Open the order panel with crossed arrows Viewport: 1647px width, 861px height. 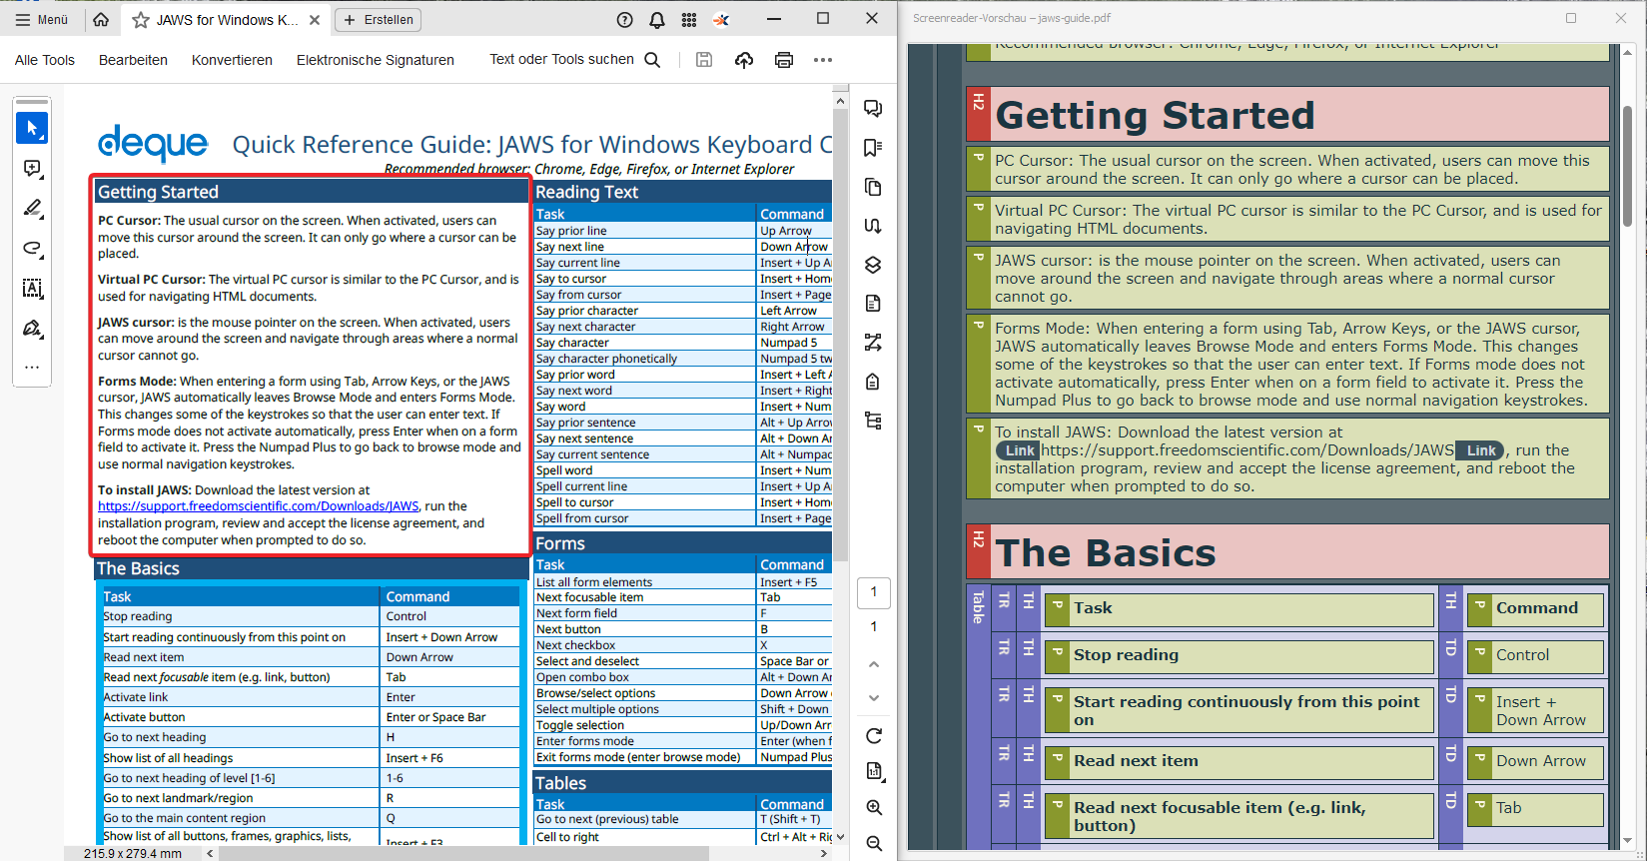(x=873, y=343)
